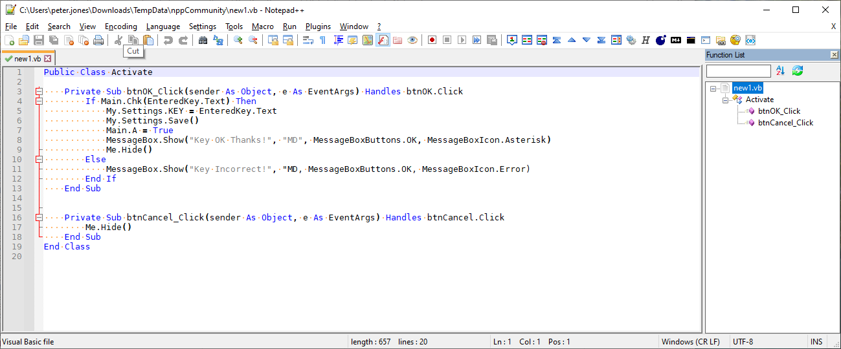Collapse the Activate class node in Function List
The width and height of the screenshot is (841, 349).
726,100
